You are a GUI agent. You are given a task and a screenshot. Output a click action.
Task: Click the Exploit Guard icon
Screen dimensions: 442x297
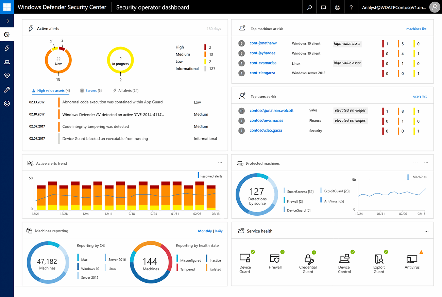click(x=379, y=259)
